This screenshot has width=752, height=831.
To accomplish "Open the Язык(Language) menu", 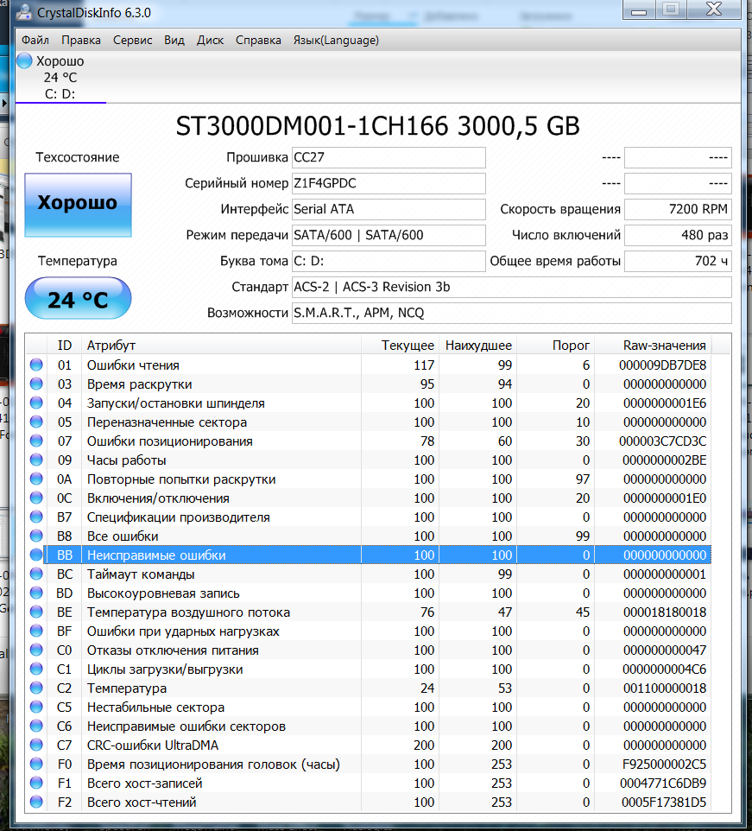I will click(x=336, y=41).
